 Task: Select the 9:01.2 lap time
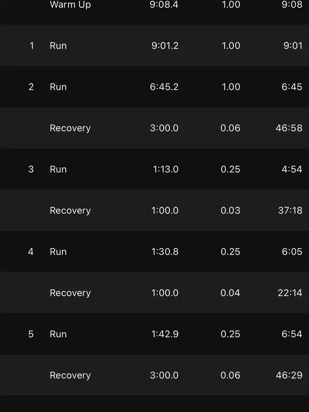(165, 46)
